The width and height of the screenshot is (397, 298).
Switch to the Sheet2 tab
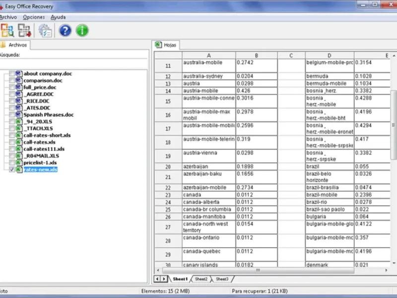pos(201,279)
